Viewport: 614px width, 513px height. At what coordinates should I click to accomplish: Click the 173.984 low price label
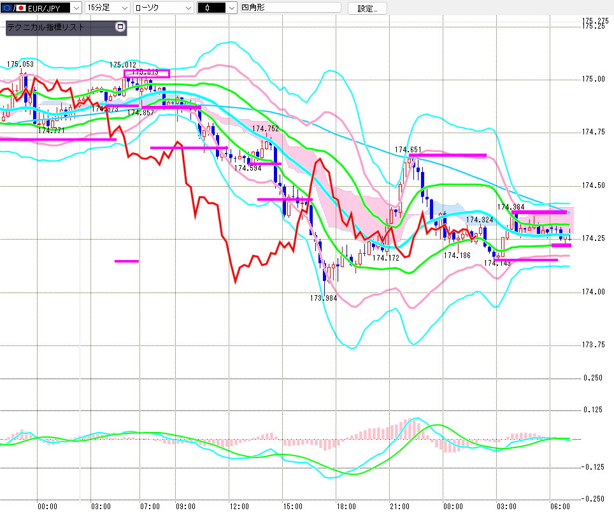(x=323, y=298)
